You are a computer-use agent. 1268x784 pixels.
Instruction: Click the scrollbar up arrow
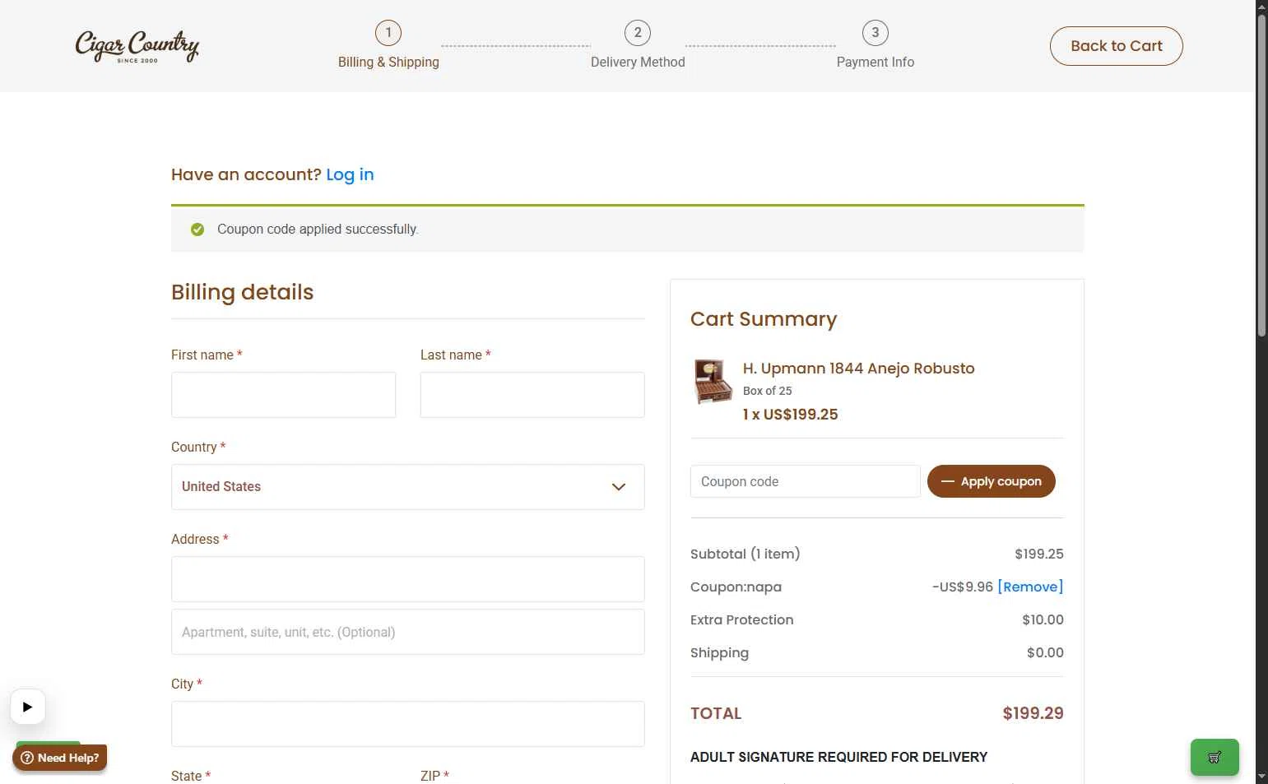[1261, 7]
